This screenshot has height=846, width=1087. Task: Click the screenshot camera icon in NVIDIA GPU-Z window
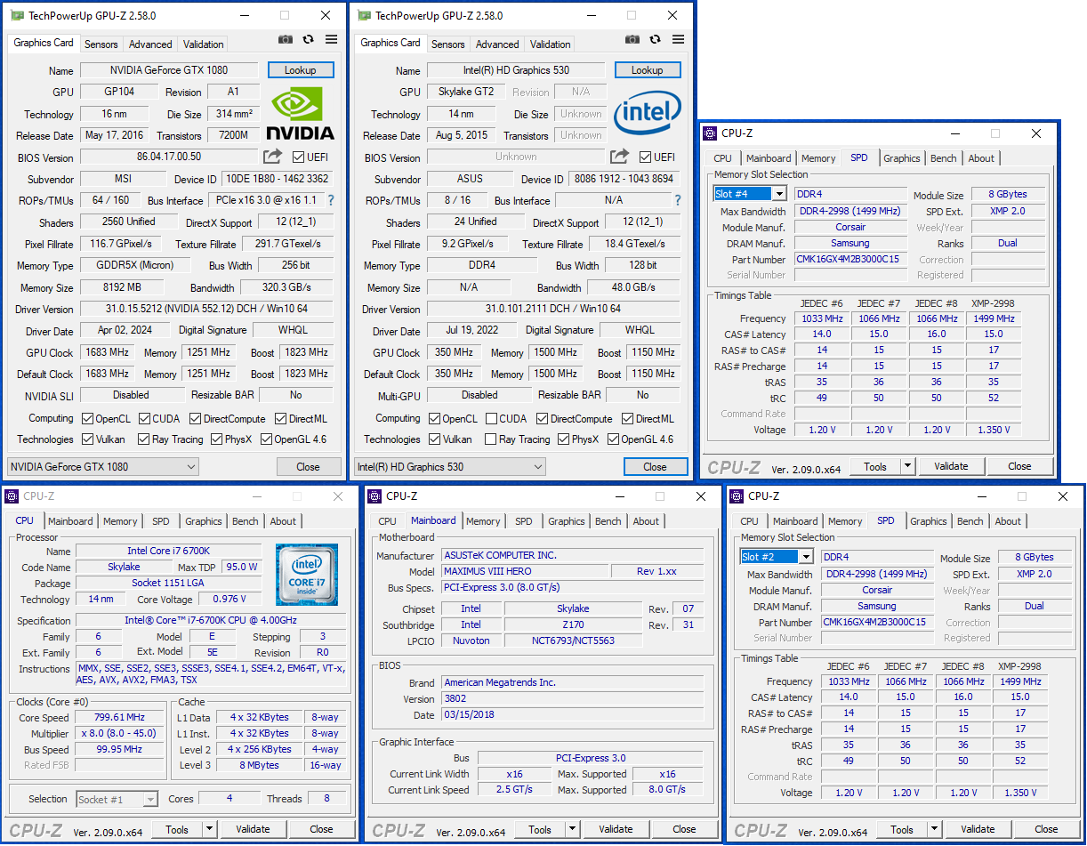pyautogui.click(x=285, y=39)
